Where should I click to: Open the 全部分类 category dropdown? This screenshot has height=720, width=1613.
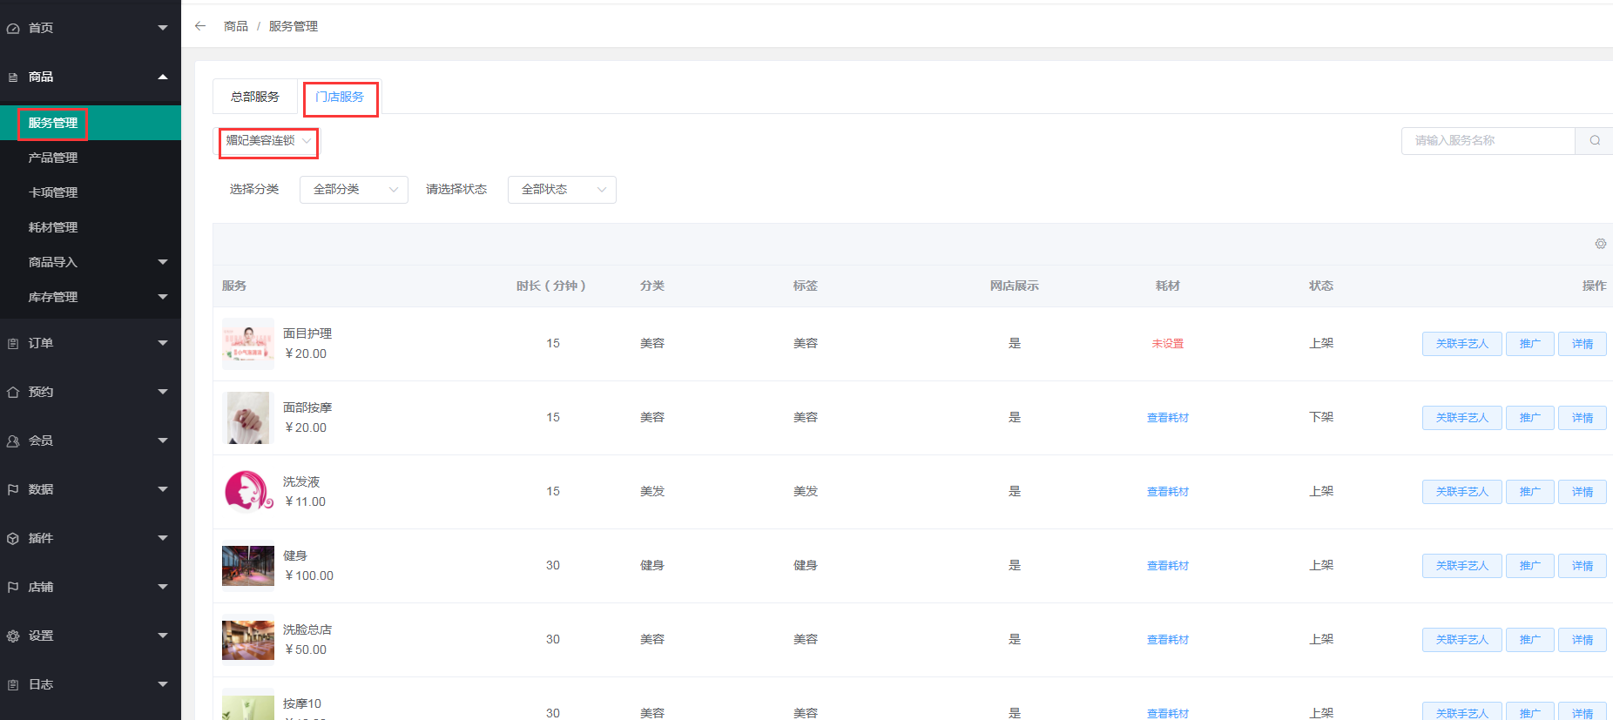click(354, 190)
